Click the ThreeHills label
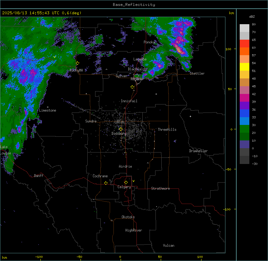 [x=167, y=130]
